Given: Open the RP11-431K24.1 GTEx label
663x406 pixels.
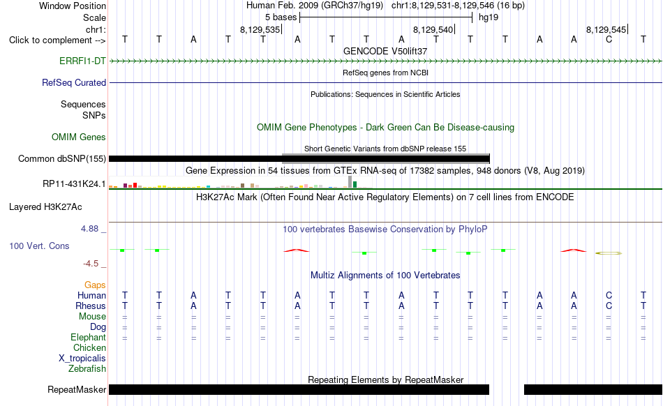Looking at the screenshot, I should (x=74, y=183).
